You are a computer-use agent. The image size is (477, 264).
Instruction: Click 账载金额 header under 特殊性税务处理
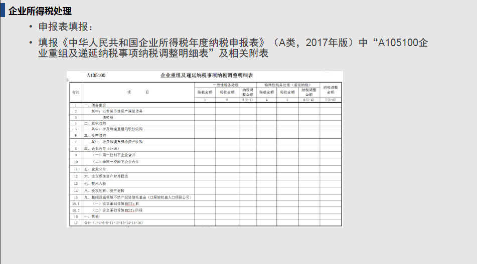266,92
